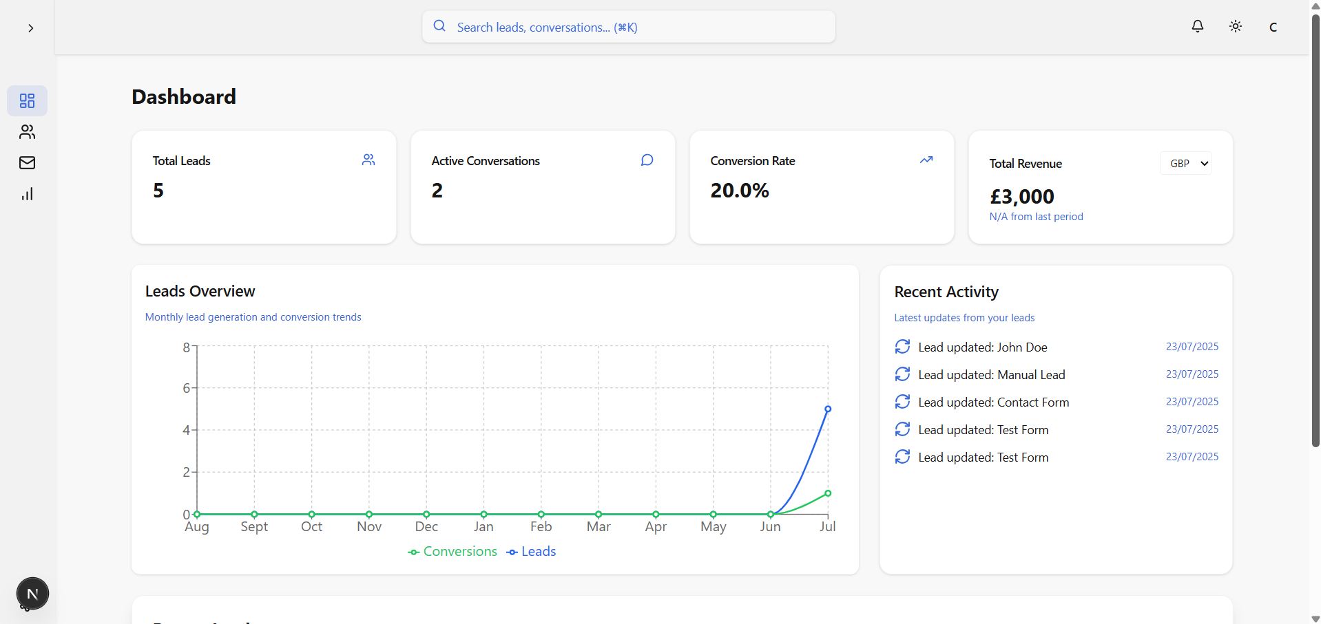
Task: Open the Recent Activity panel
Action: pos(946,292)
